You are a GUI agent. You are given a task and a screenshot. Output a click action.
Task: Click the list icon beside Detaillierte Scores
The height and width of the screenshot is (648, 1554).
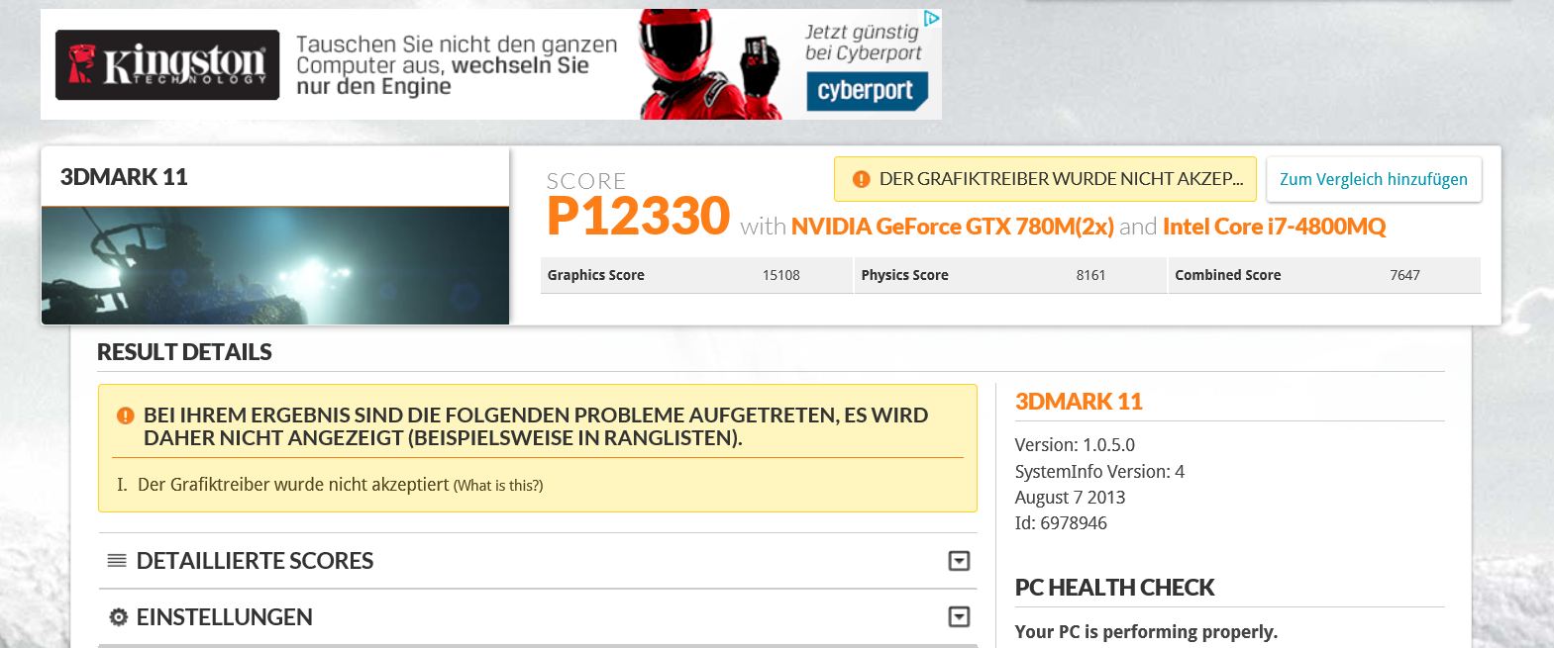tap(117, 561)
